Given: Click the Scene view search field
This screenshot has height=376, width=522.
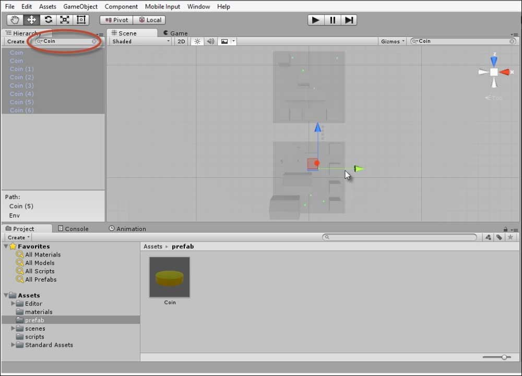Looking at the screenshot, I should pos(463,41).
